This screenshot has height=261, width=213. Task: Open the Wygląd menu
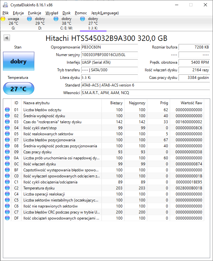[52, 13]
